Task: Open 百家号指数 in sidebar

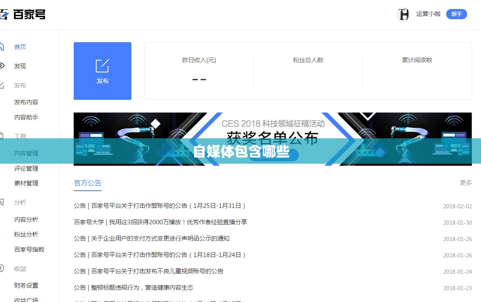Action: (29, 249)
